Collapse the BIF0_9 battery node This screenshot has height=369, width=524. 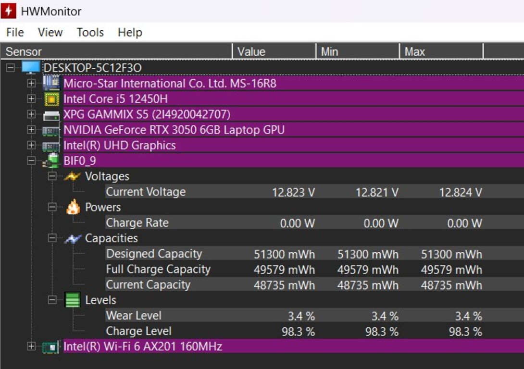coord(31,160)
